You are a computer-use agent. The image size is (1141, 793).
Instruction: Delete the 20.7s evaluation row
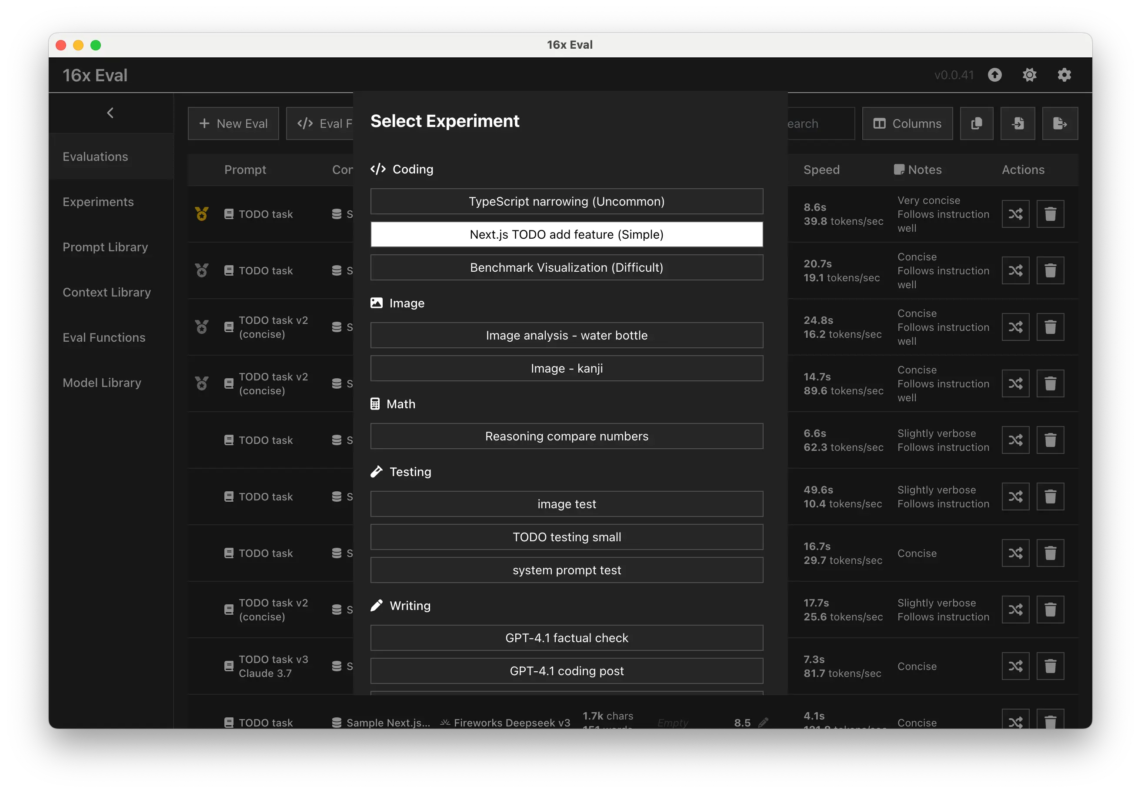(1050, 270)
